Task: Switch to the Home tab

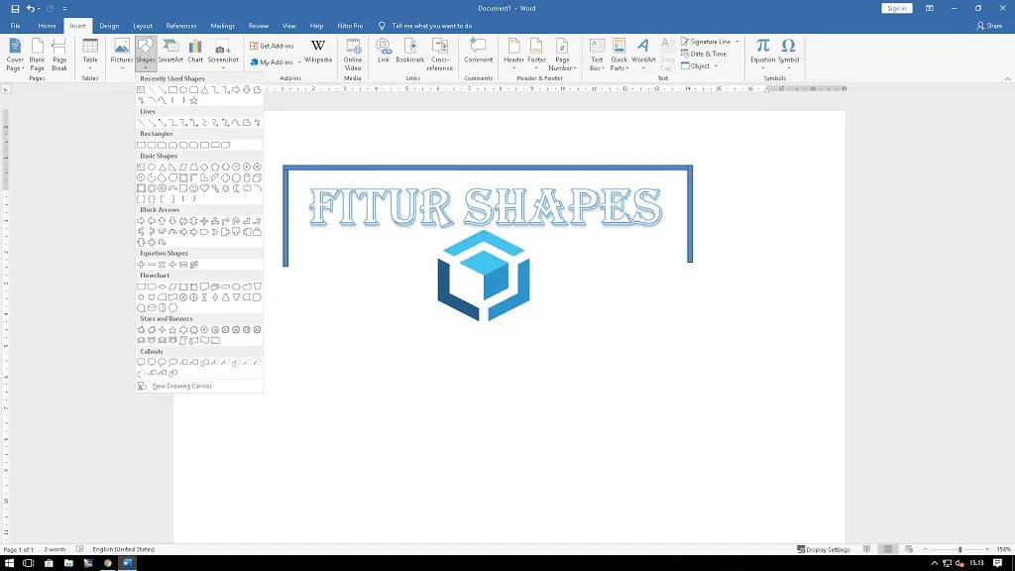Action: coord(47,26)
